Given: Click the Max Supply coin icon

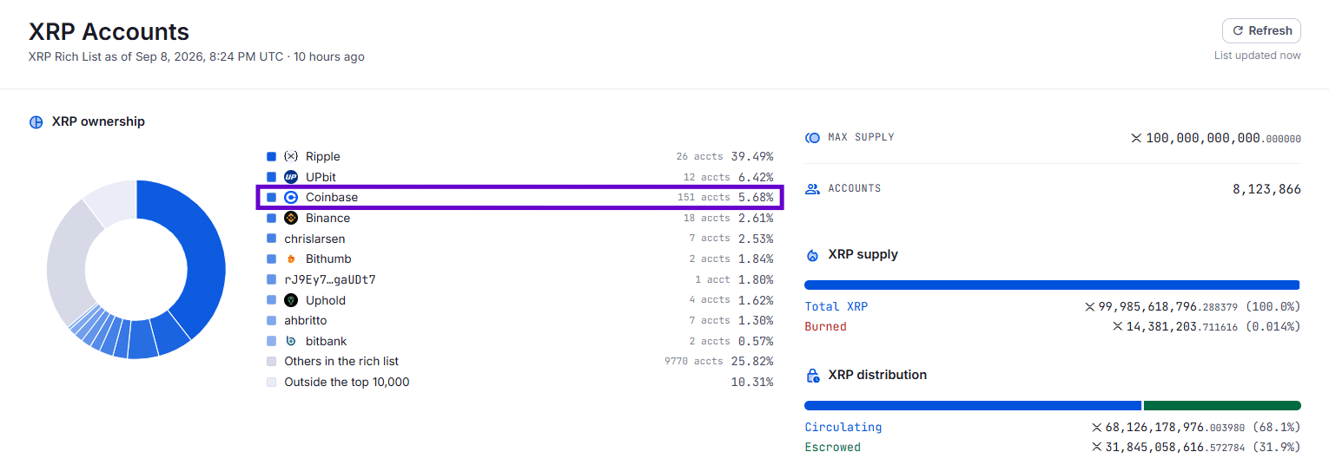Looking at the screenshot, I should click(812, 138).
